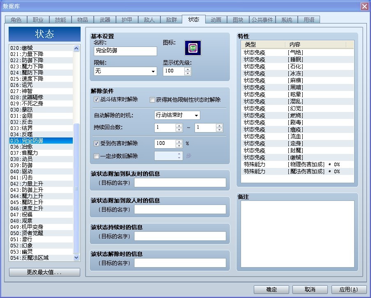Select the 特殊能力 [物理伤害加成] trait row
The width and height of the screenshot is (371, 298).
[x=297, y=165]
